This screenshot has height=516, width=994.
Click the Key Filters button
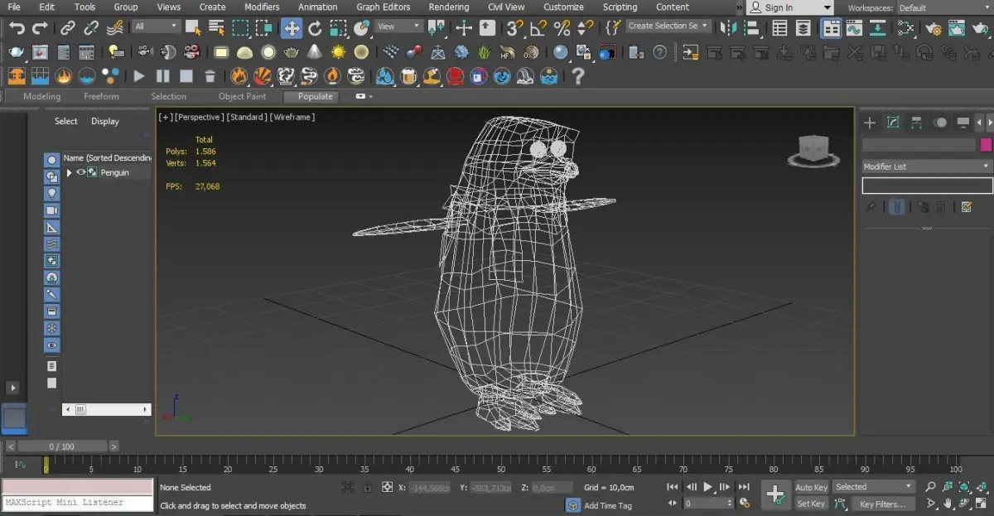tap(882, 504)
